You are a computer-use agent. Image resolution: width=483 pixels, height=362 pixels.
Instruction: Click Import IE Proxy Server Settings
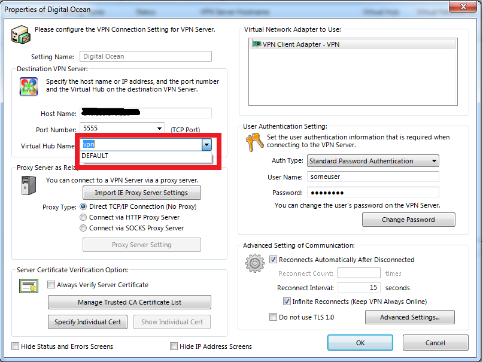[x=142, y=193]
